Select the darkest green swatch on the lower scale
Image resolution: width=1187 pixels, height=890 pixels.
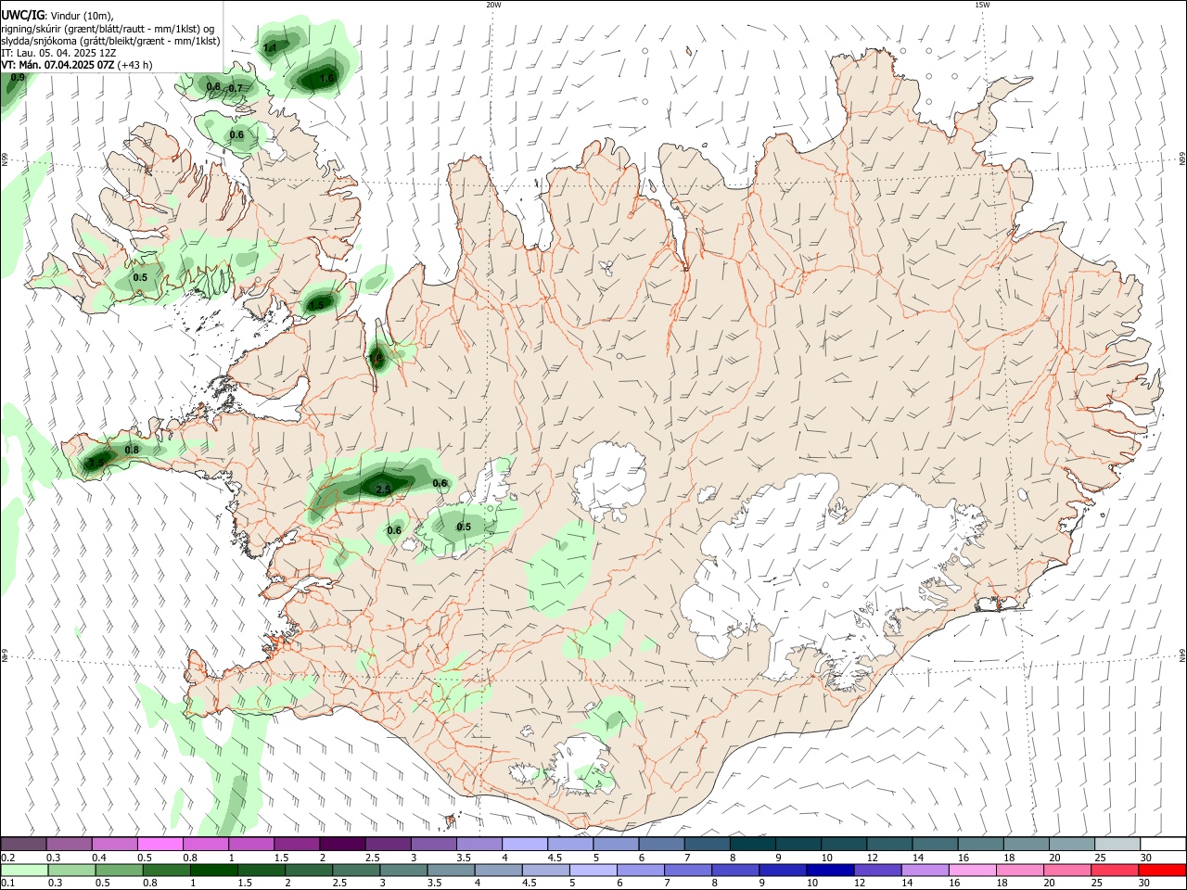click(212, 871)
